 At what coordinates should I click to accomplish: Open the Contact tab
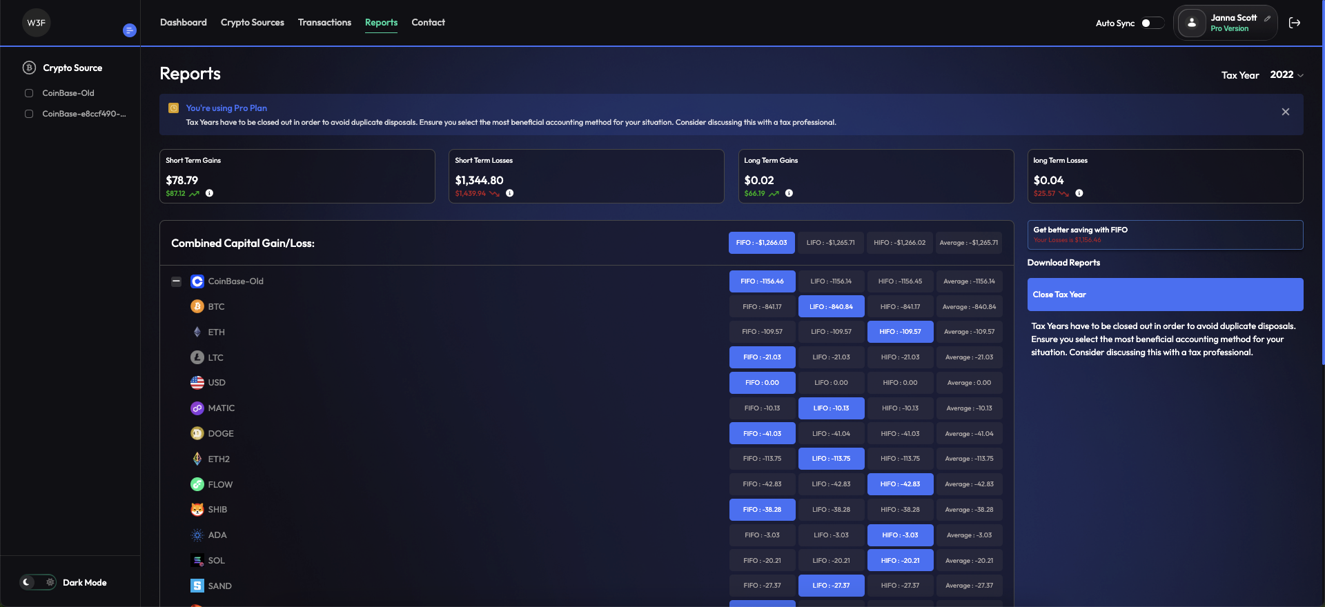pyautogui.click(x=428, y=23)
